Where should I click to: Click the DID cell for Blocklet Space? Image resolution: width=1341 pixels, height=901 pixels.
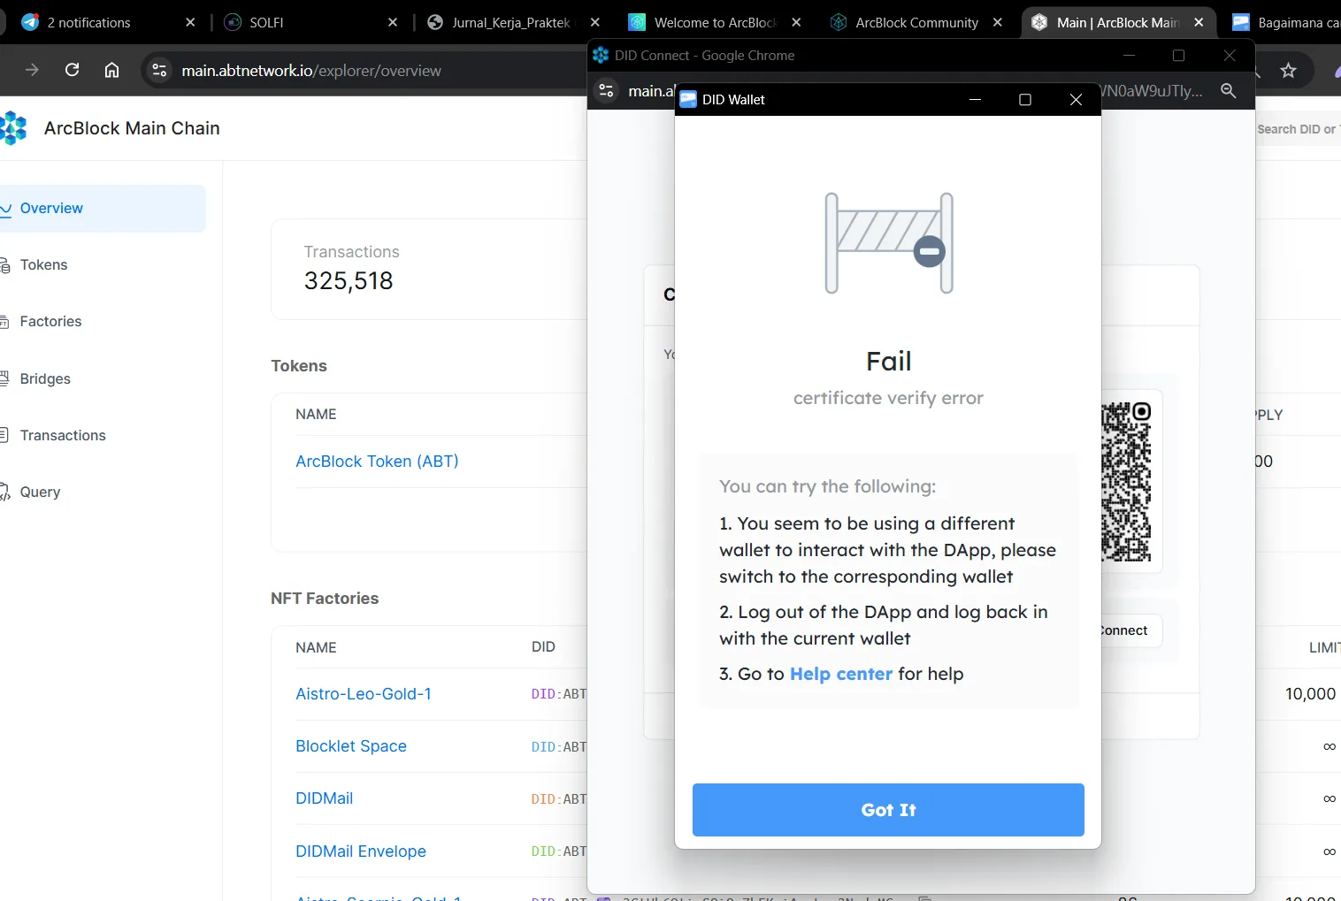coord(559,747)
